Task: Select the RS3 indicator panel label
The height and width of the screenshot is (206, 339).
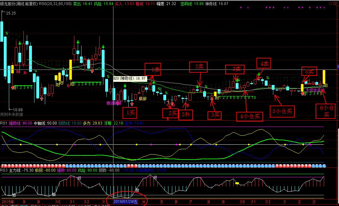Action: [x=4, y=170]
